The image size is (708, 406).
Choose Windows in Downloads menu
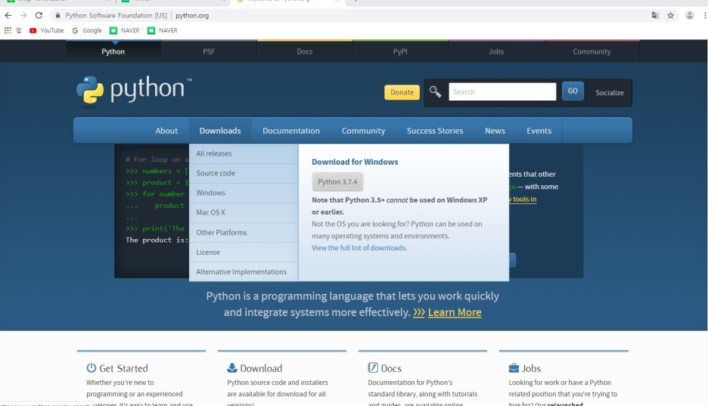point(244,193)
